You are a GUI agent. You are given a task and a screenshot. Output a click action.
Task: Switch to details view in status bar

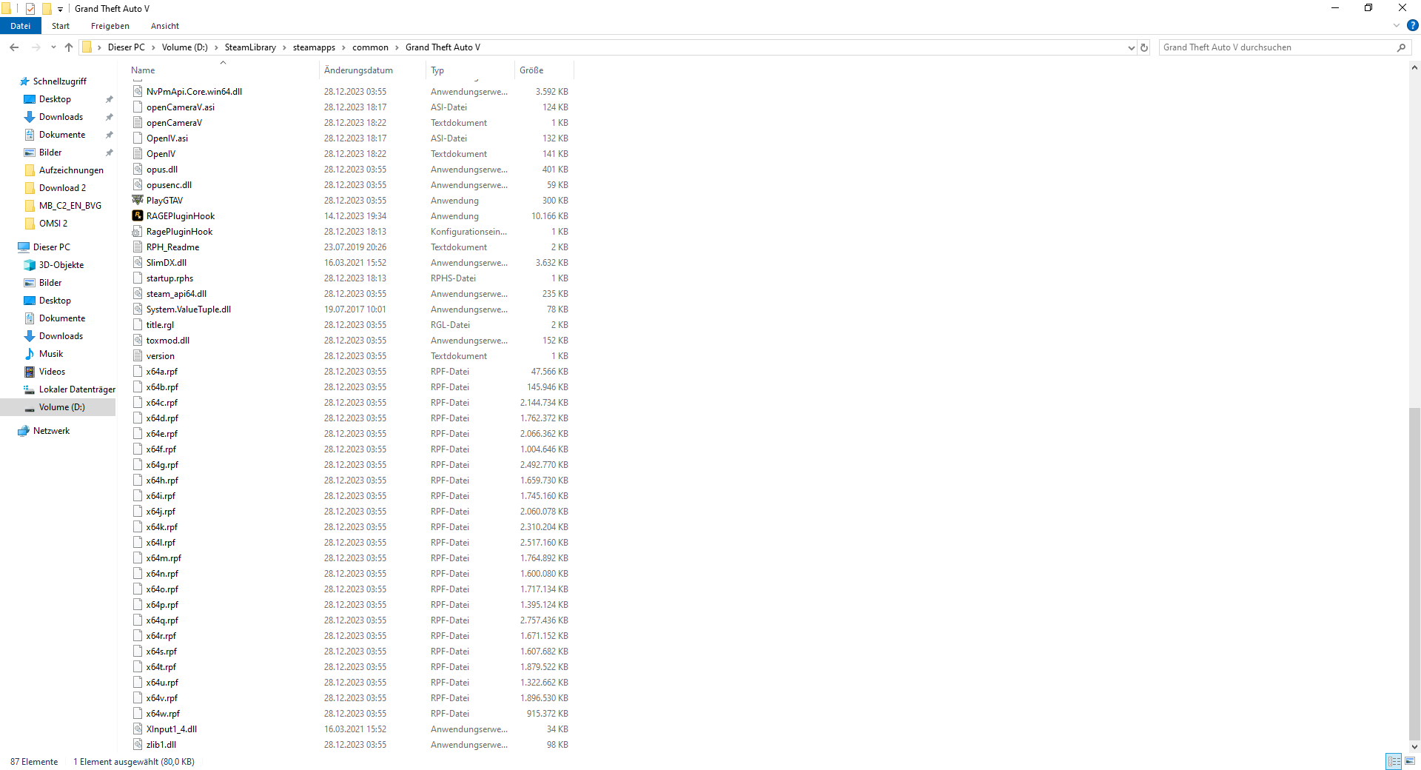(1394, 761)
